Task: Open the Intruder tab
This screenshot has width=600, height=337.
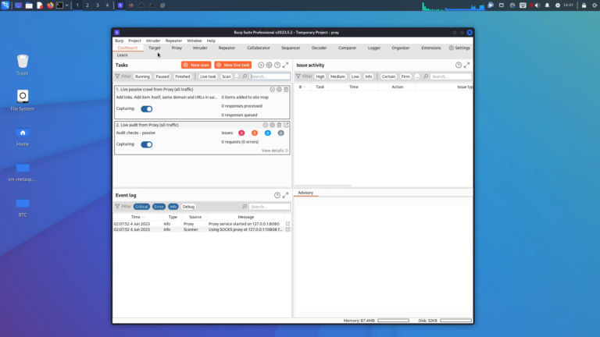Action: (x=200, y=48)
